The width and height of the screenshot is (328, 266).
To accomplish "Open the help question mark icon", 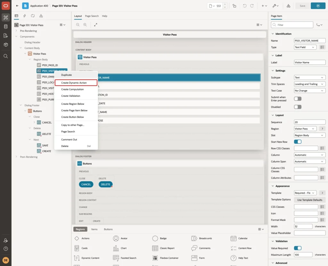I will pos(6,249).
